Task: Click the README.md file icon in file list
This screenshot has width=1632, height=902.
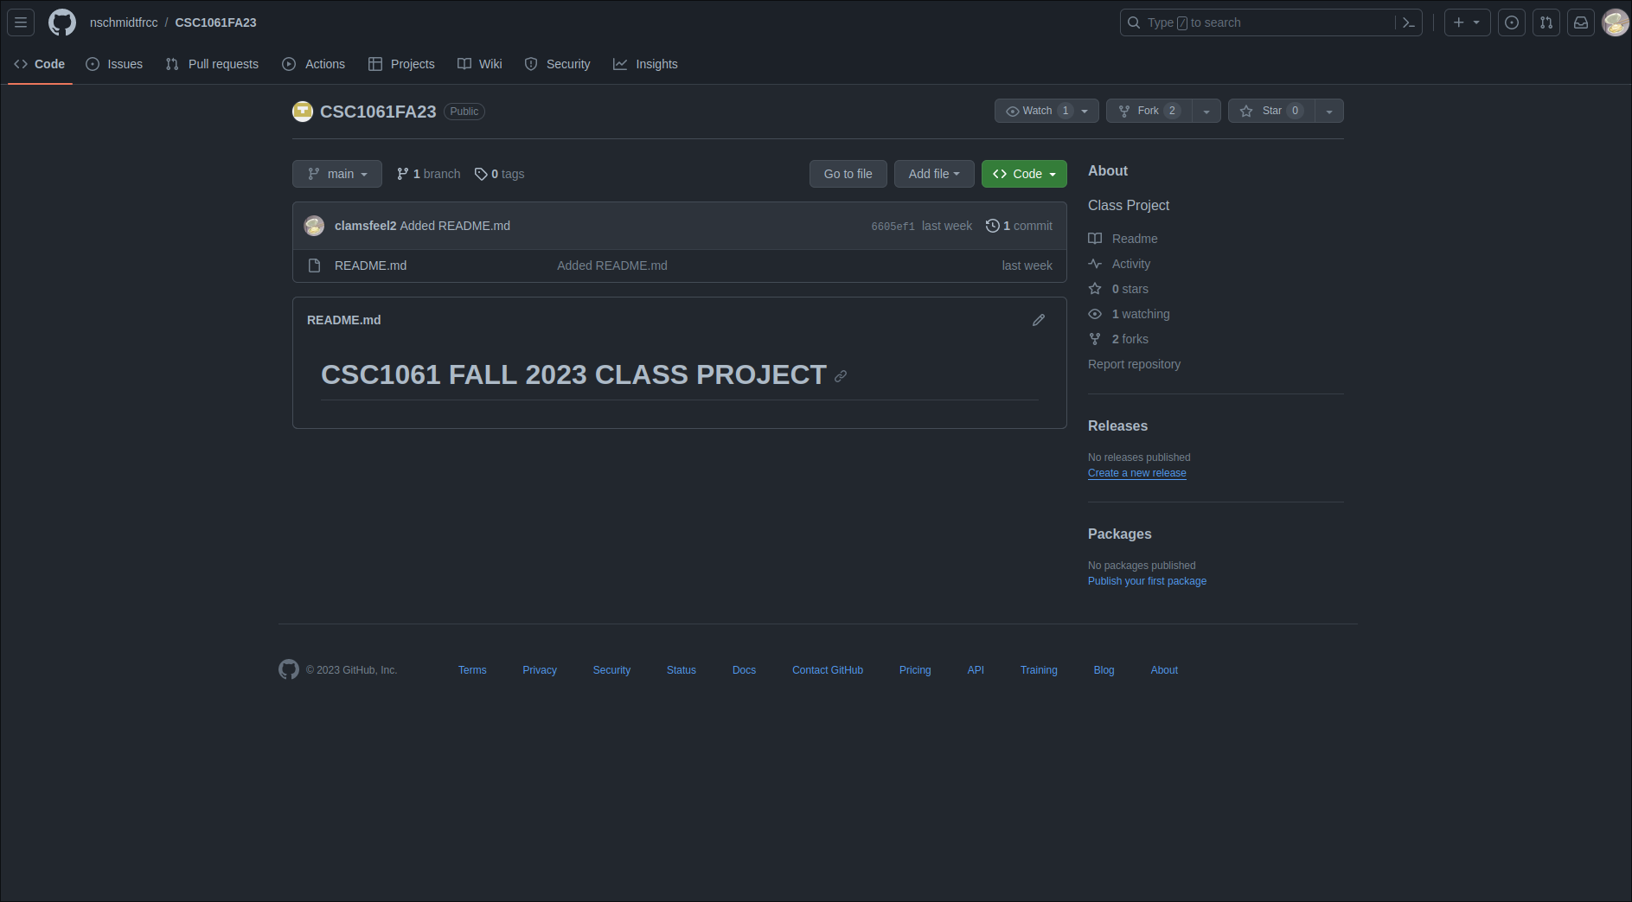Action: pyautogui.click(x=315, y=265)
